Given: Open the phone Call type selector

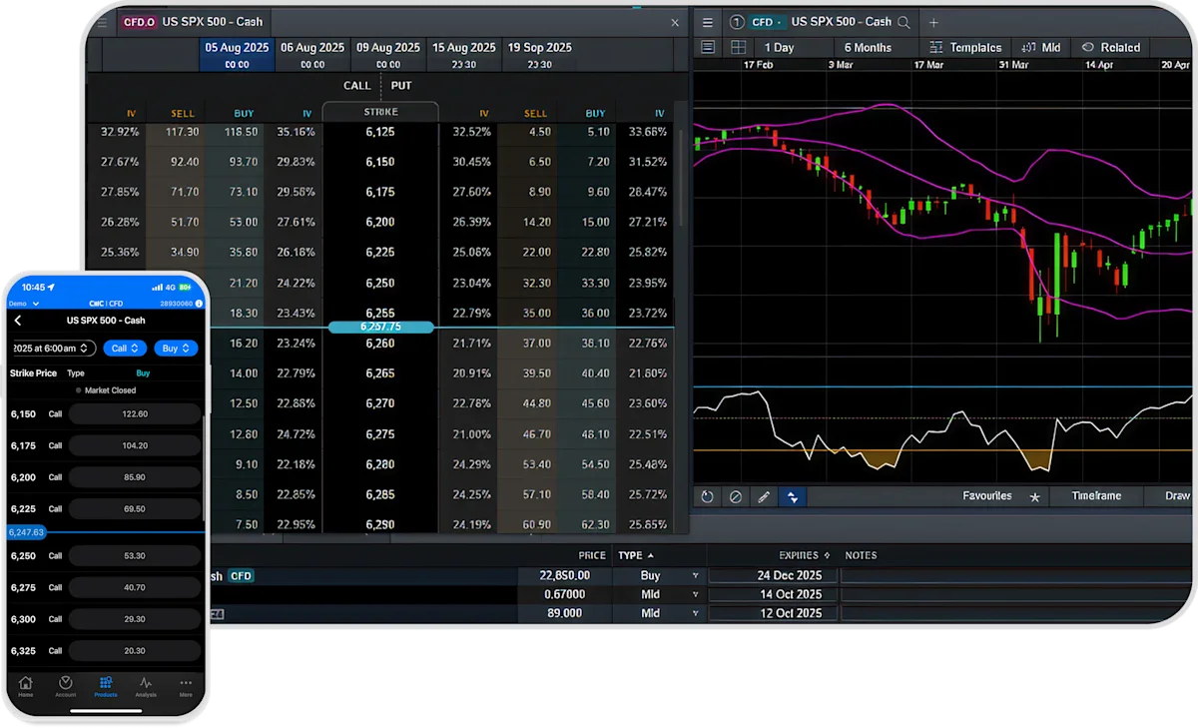Looking at the screenshot, I should coord(125,349).
